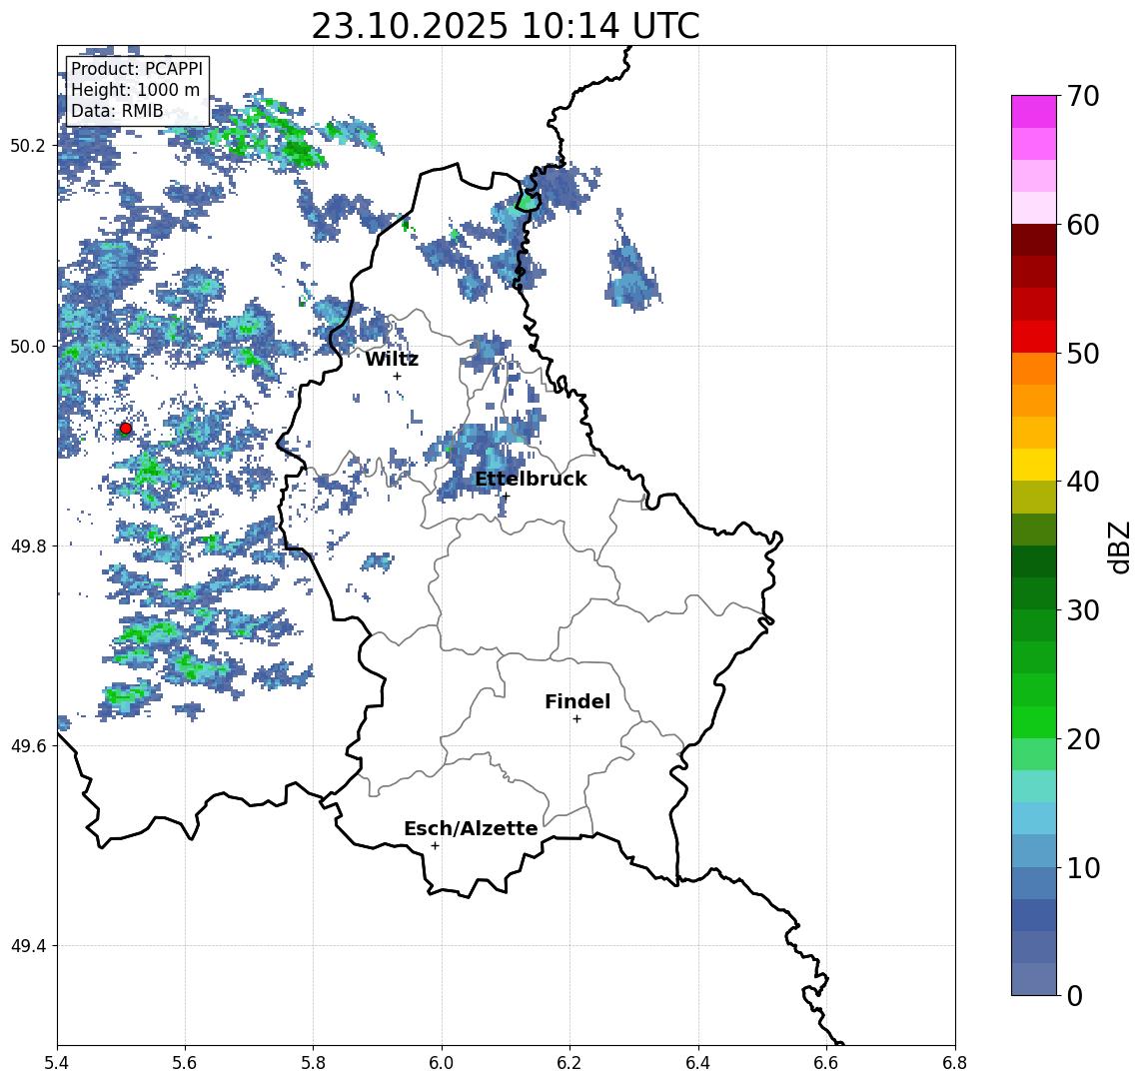This screenshot has height=1083, width=1144.
Task: Click latitude axis label 49.4
Action: (28, 946)
